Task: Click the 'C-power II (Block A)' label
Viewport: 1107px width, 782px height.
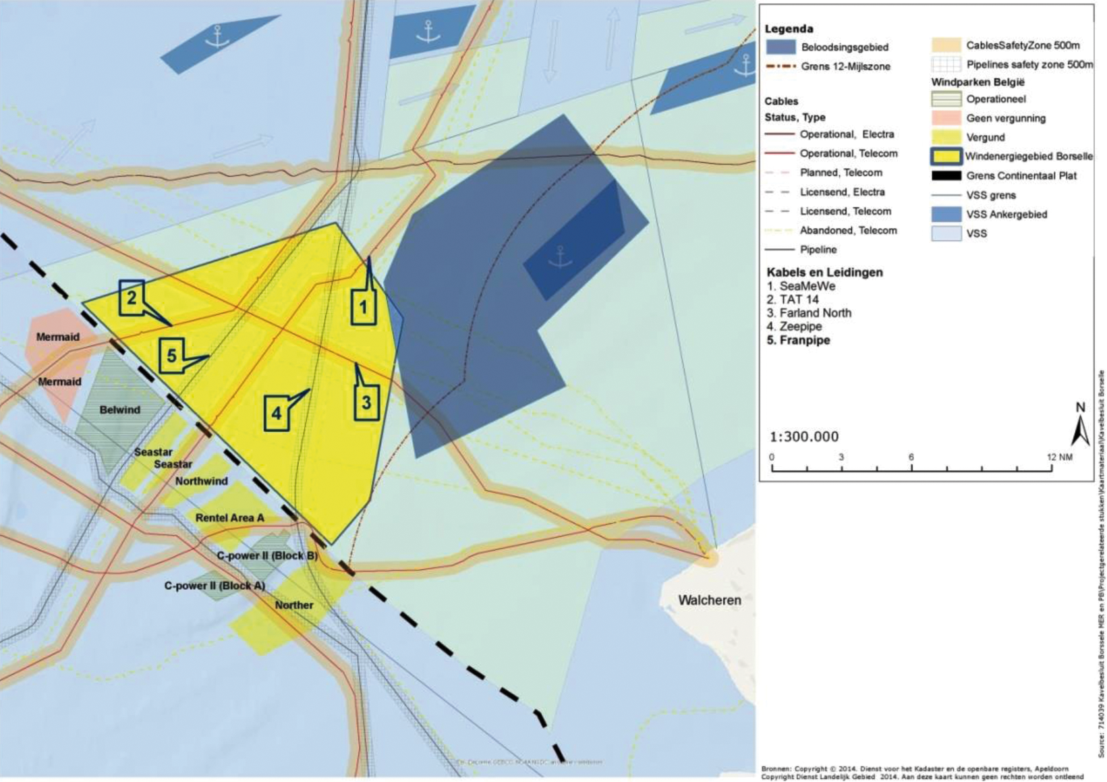Action: [x=215, y=586]
